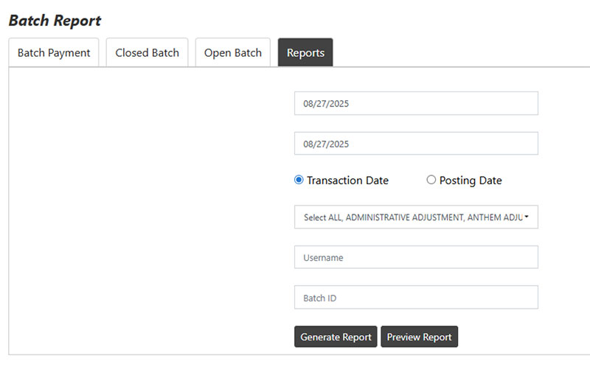Viewport: 590px width, 392px height.
Task: Select the Transaction Date radio button
Action: (299, 180)
